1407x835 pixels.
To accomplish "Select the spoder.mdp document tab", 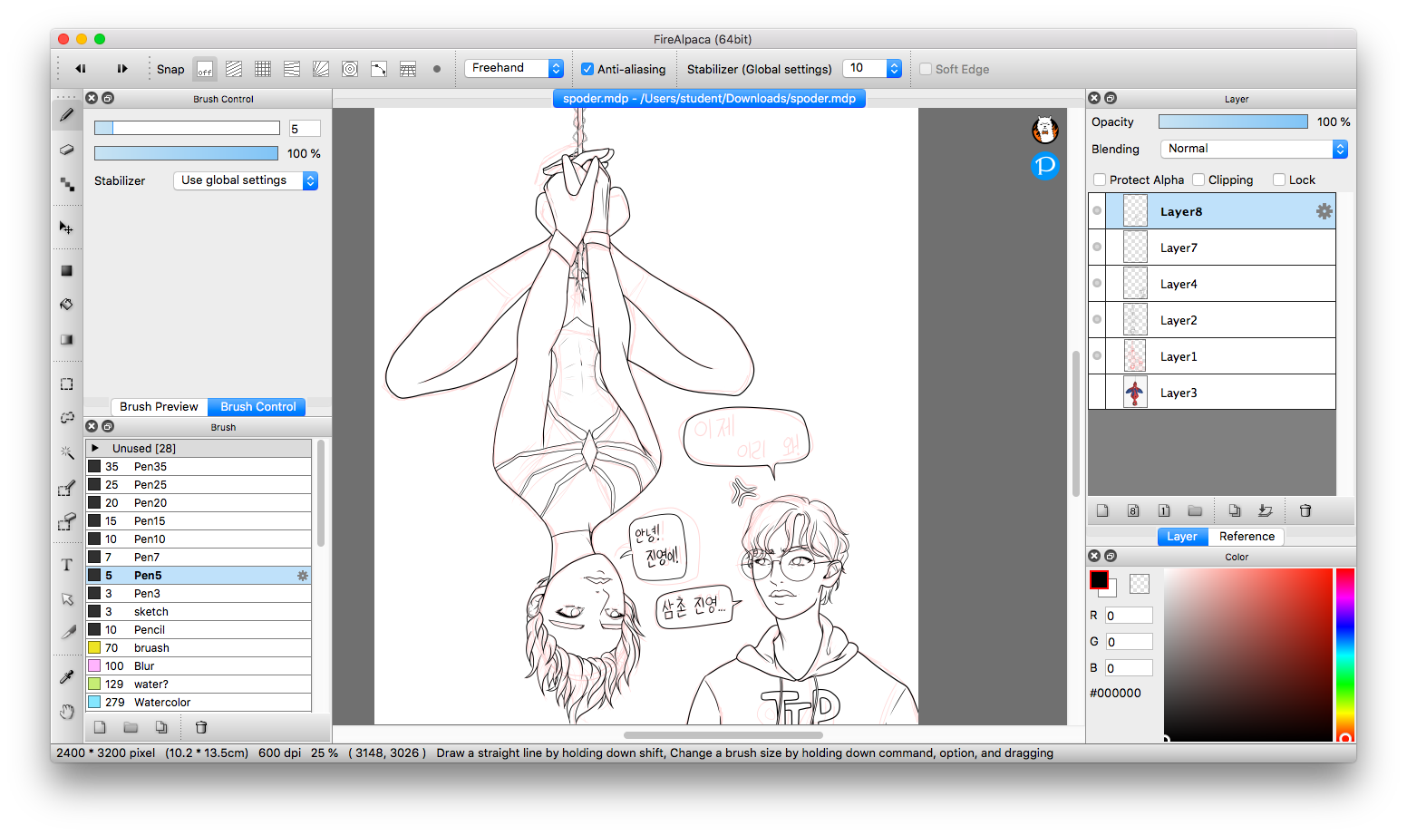I will (709, 98).
